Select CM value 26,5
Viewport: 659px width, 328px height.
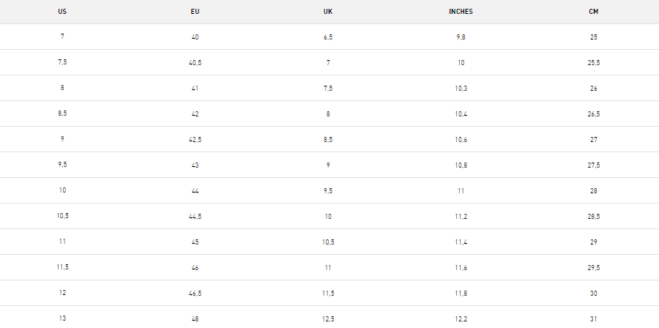click(x=593, y=113)
